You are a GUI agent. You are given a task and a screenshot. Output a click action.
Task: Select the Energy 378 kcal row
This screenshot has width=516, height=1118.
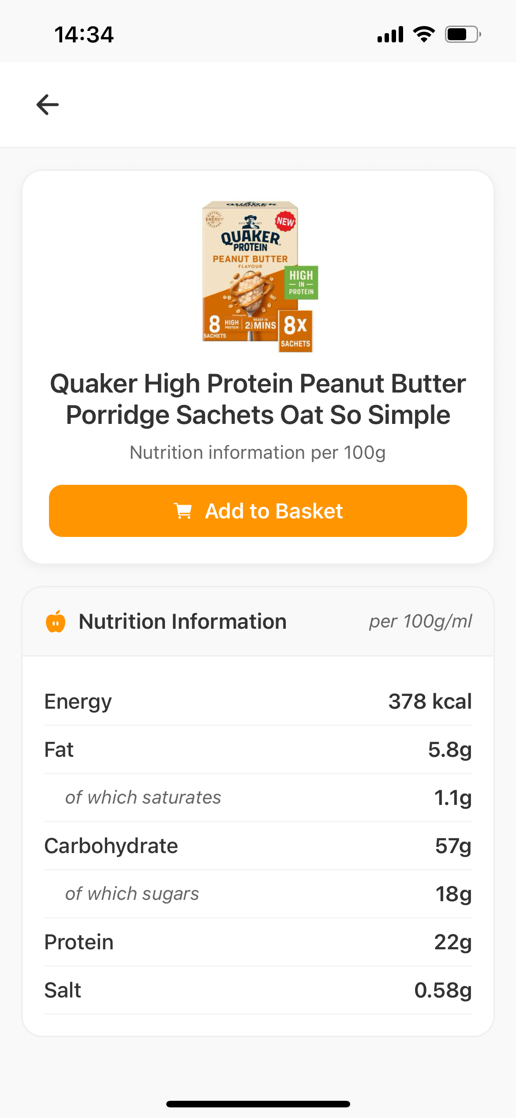(x=258, y=701)
